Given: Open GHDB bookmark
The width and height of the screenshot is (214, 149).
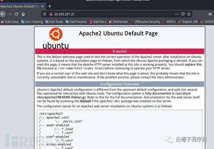Looking at the screenshot, I should coord(207,22).
